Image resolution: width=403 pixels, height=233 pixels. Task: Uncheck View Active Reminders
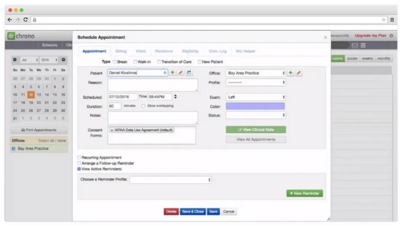(79, 169)
